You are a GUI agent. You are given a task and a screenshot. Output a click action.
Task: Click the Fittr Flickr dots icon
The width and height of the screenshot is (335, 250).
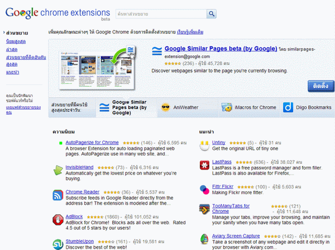pyautogui.click(x=204, y=190)
